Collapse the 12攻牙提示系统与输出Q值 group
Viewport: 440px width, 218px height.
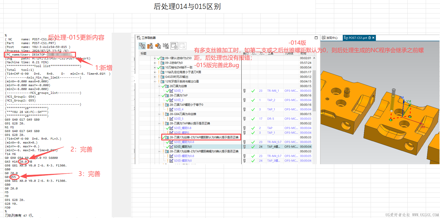click(x=155, y=82)
